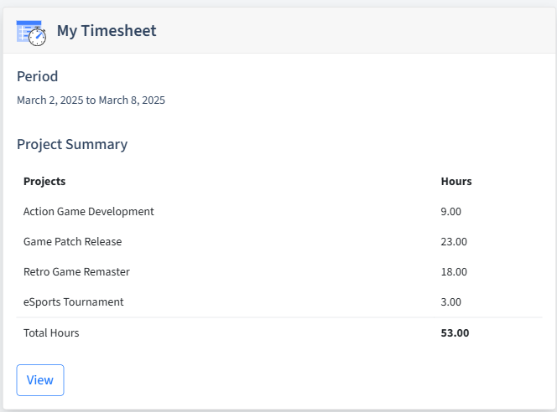This screenshot has width=557, height=412.
Task: Click the 9.00 hours value
Action: (x=451, y=212)
